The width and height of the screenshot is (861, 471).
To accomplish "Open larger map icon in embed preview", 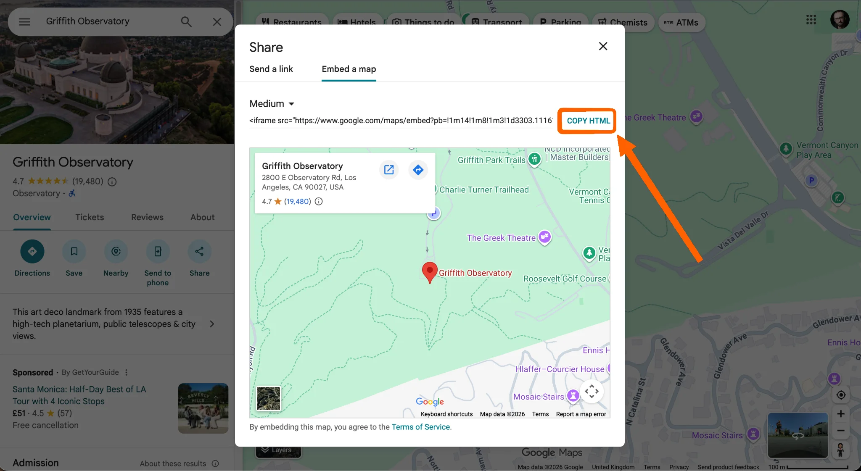I will click(389, 170).
